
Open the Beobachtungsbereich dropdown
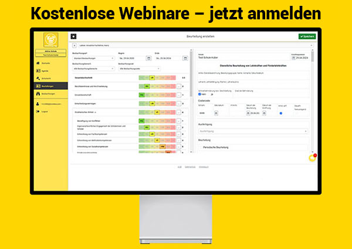[94, 69]
